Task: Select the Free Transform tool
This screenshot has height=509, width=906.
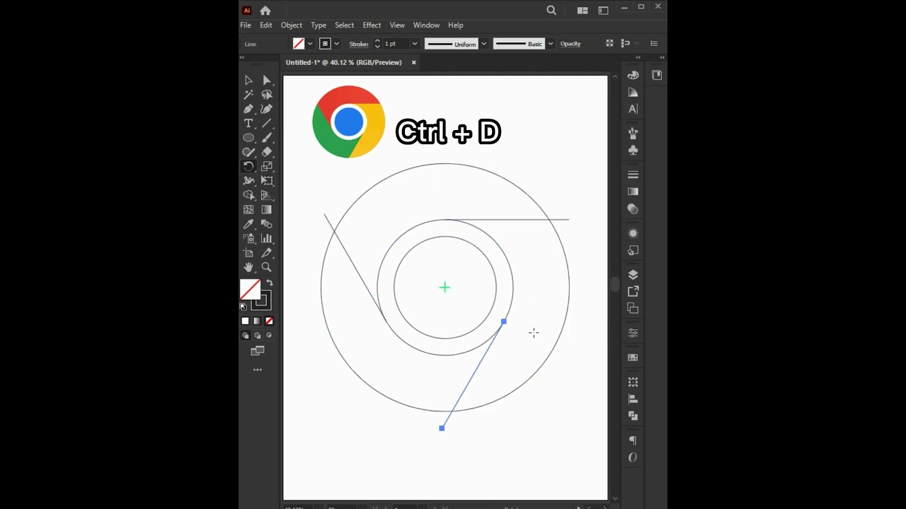Action: 267,181
